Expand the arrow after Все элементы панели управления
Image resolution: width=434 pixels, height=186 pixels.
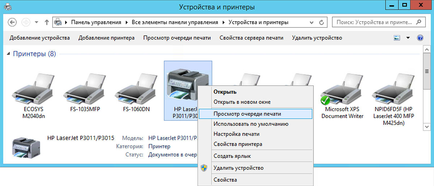pos(224,22)
